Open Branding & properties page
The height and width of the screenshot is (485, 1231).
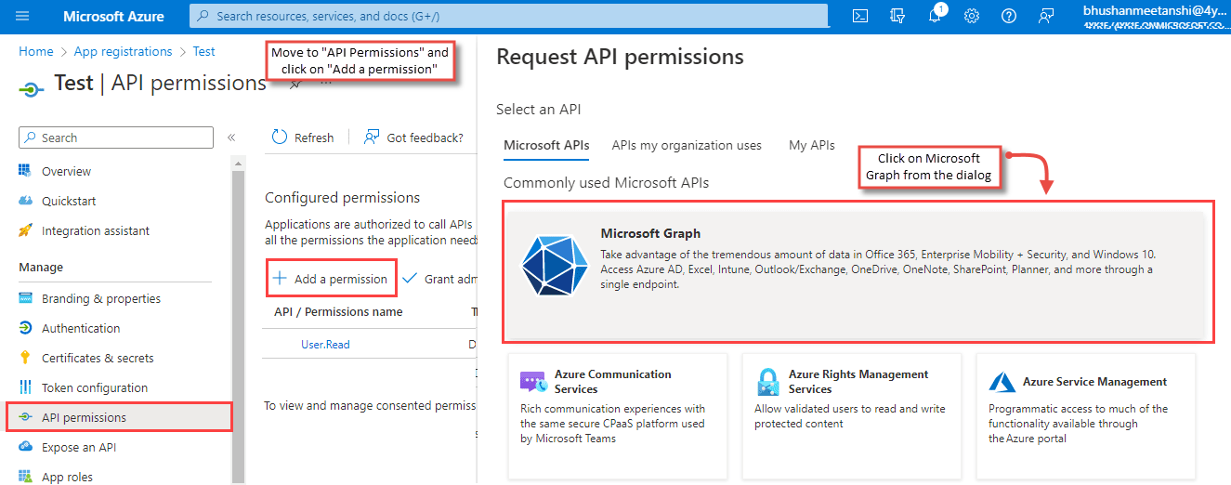tap(101, 298)
